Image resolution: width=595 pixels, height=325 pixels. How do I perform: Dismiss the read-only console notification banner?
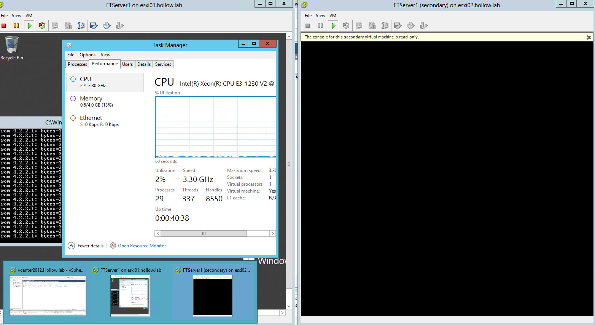(x=589, y=37)
